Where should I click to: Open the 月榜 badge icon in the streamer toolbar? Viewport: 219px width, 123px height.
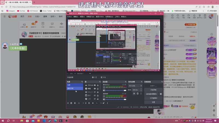[43, 25]
